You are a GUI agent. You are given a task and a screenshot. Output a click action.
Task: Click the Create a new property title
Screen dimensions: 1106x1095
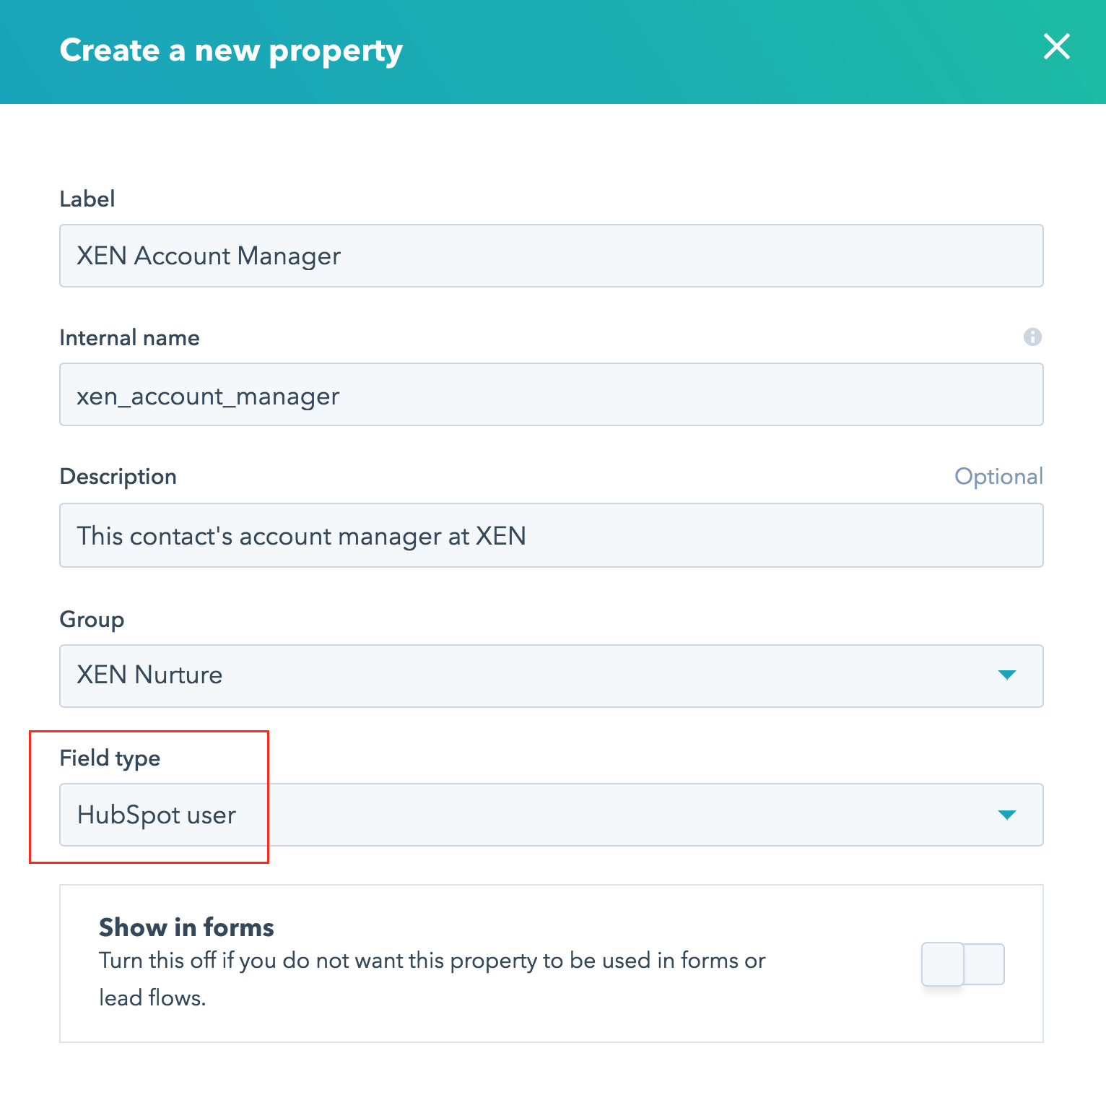coord(231,50)
